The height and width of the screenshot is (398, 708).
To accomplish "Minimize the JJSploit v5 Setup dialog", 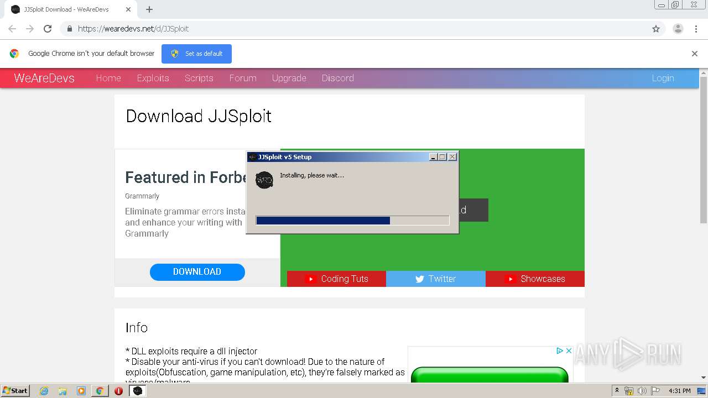I will coord(434,157).
